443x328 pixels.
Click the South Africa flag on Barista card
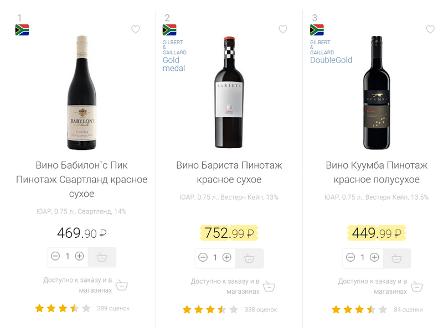pos(169,30)
